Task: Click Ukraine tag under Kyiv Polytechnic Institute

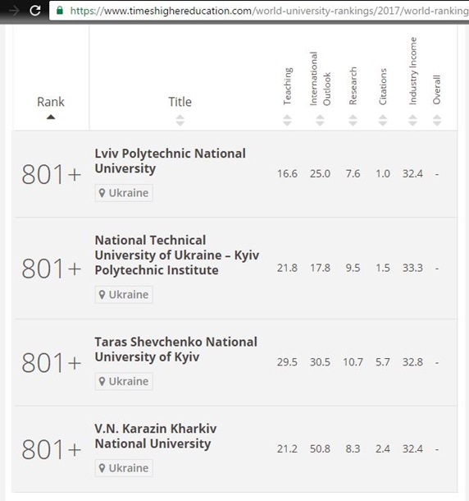Action: tap(124, 295)
